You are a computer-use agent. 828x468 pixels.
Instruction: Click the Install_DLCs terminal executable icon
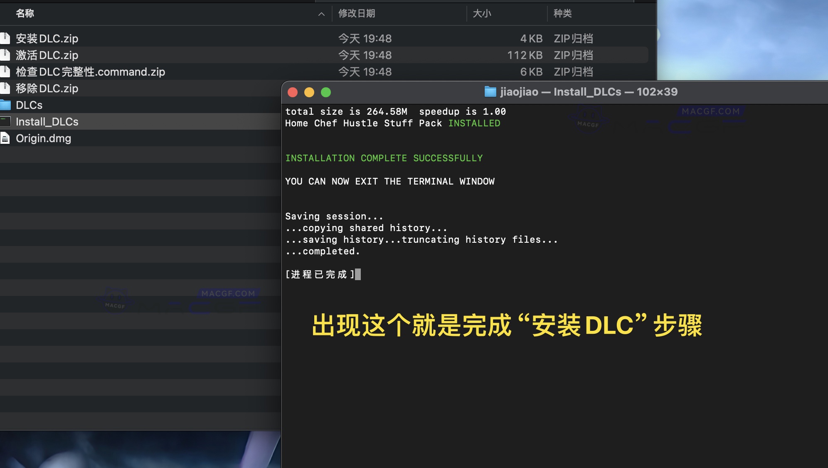pyautogui.click(x=6, y=121)
